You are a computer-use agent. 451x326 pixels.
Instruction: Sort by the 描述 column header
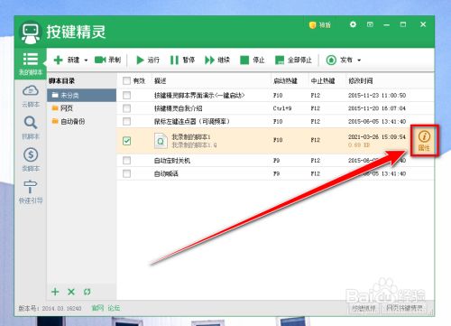click(160, 80)
